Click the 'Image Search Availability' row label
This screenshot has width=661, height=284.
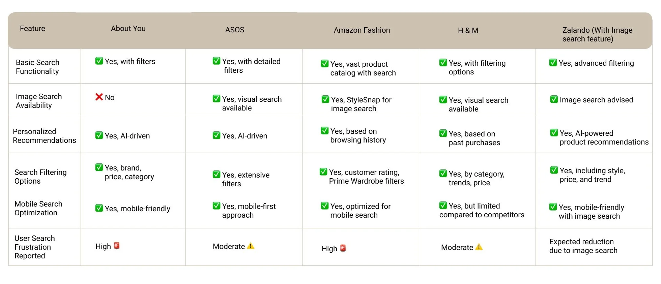(39, 101)
